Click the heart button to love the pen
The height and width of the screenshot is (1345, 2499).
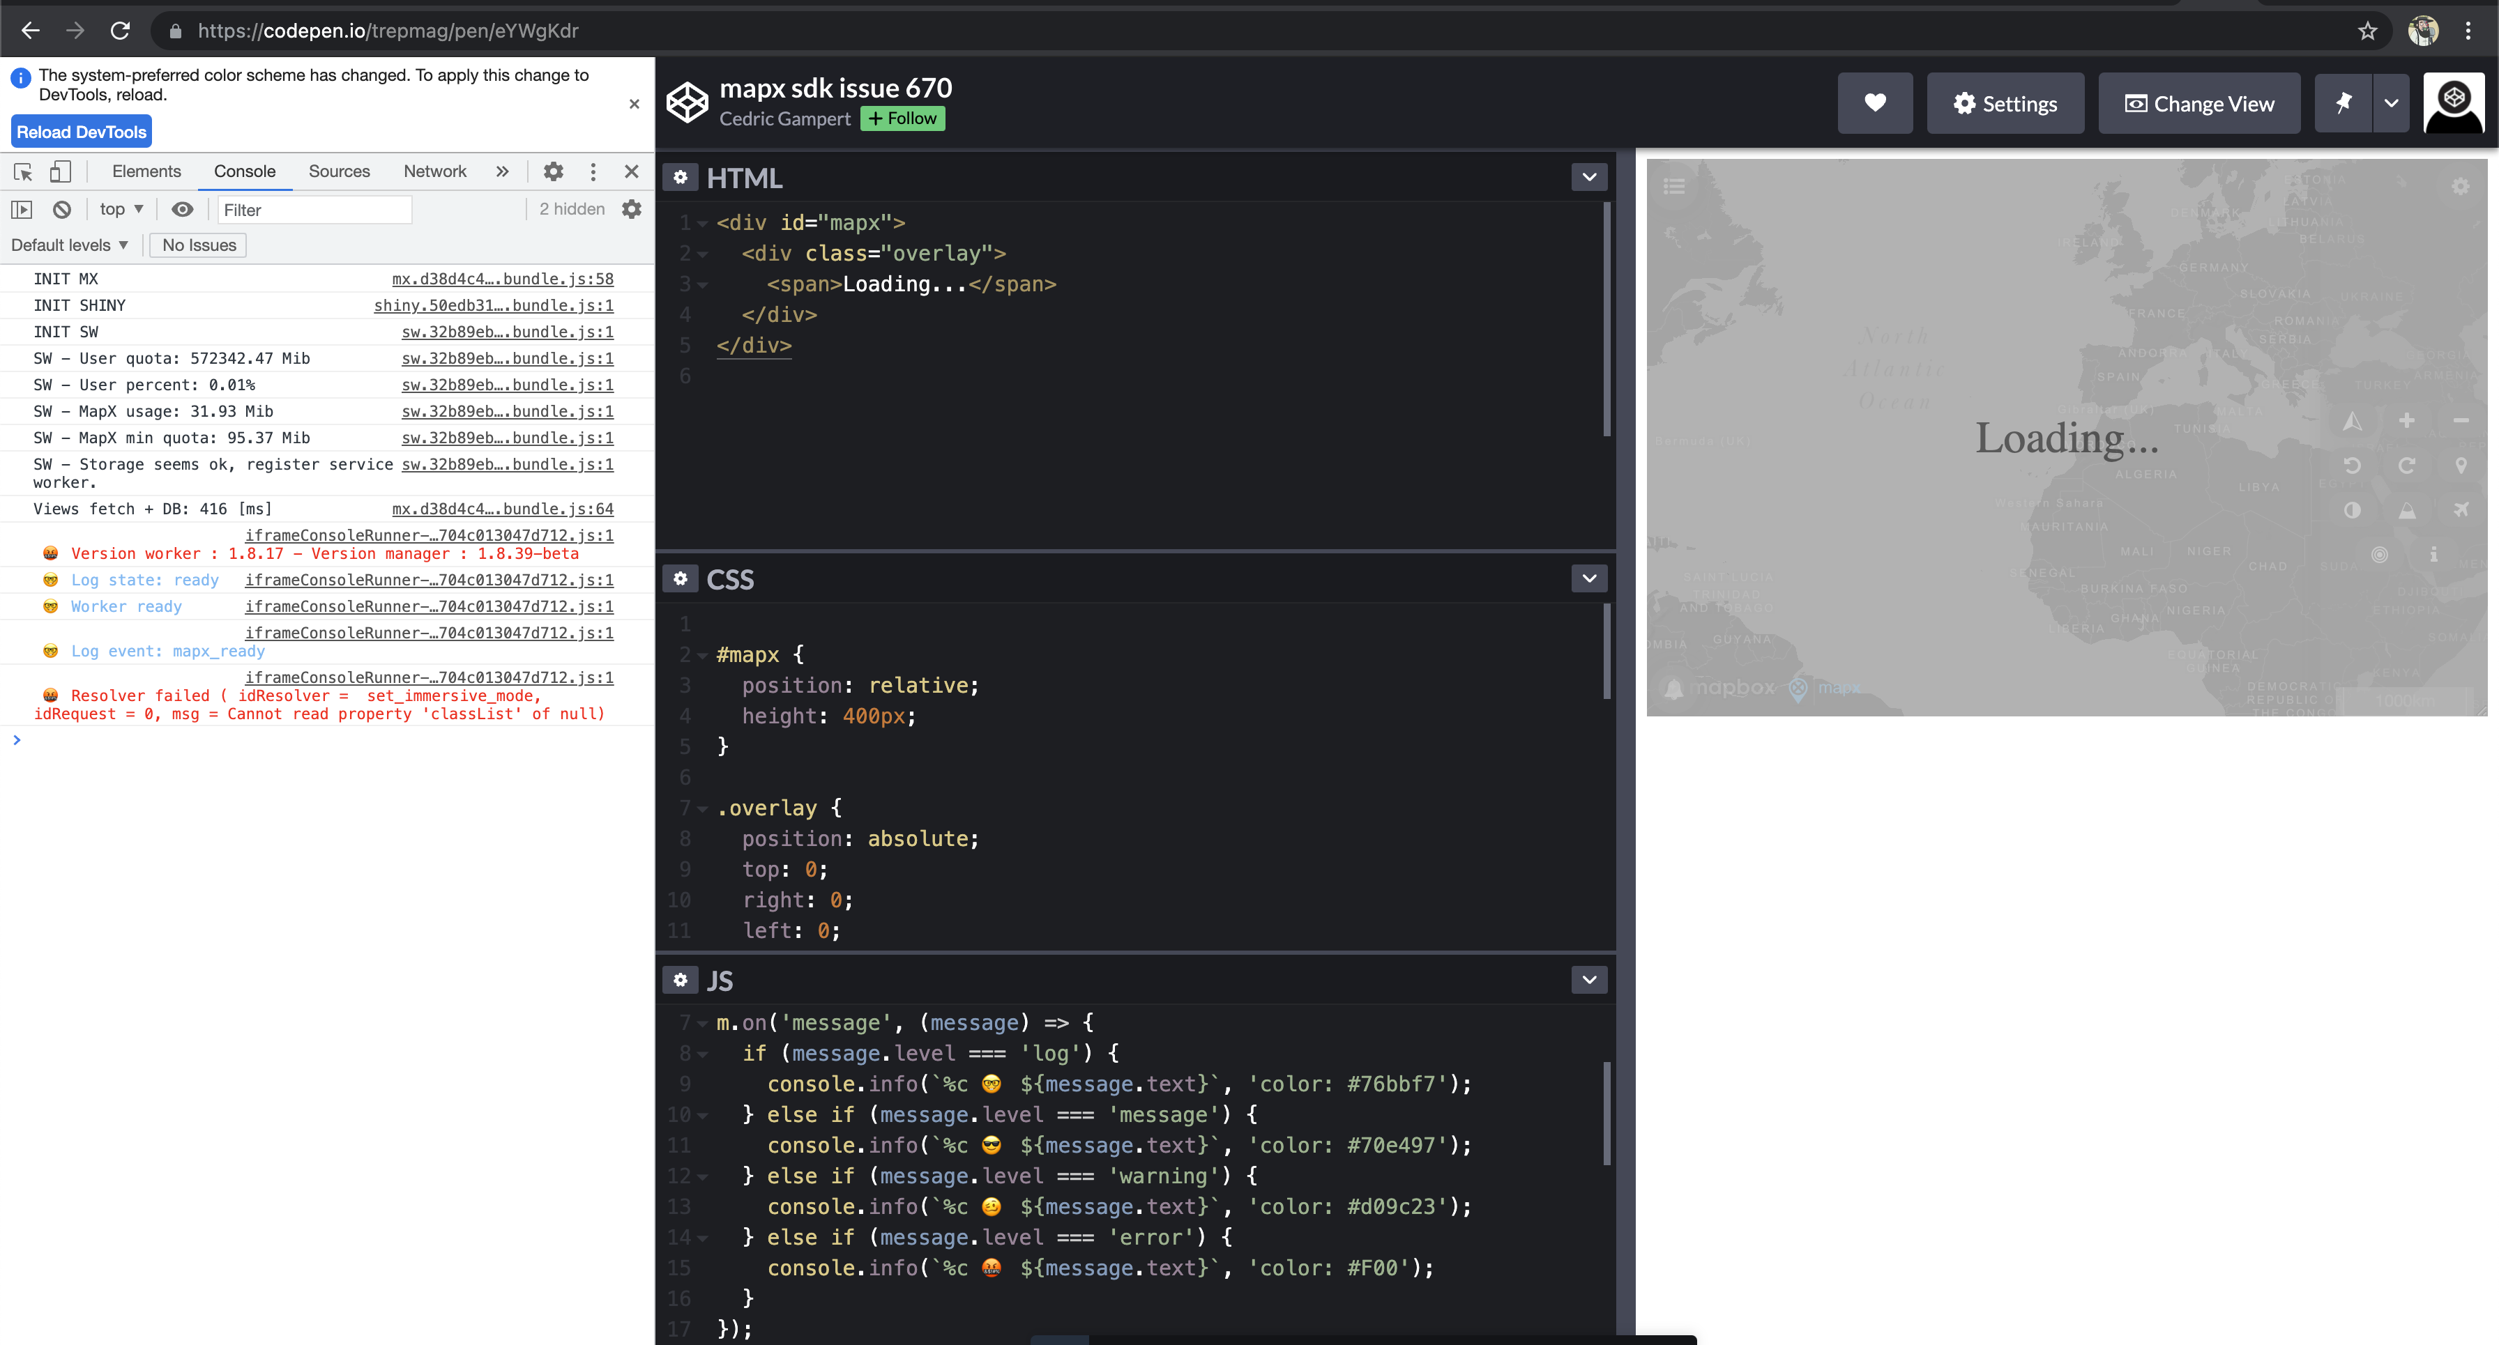(x=1874, y=102)
